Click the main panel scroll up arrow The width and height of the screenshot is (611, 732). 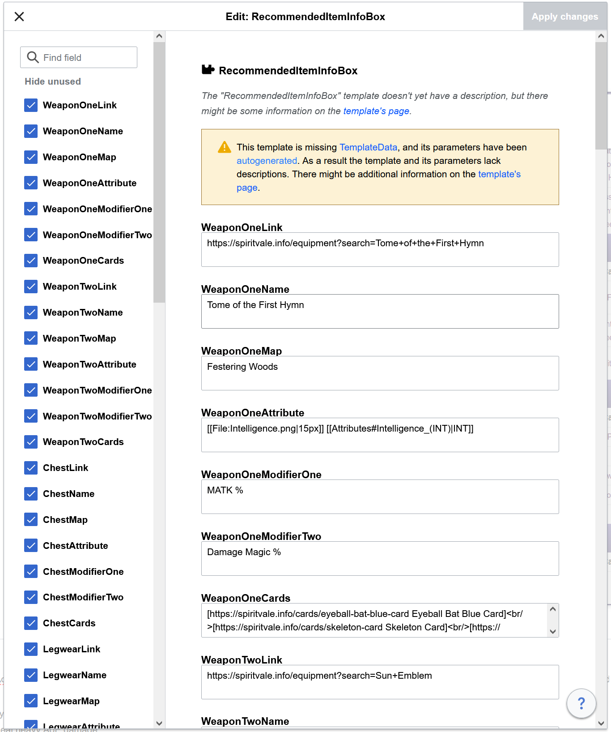601,36
